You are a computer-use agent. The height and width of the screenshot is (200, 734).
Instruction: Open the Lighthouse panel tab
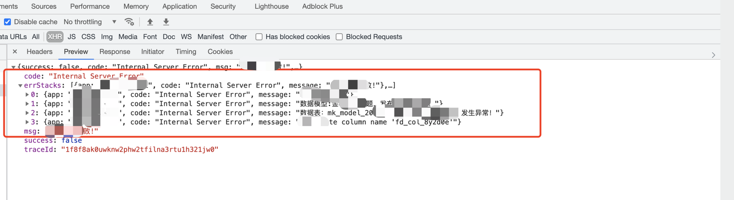point(272,6)
